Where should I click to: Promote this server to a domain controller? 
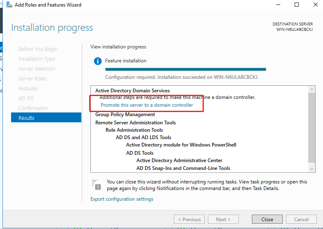(x=147, y=105)
